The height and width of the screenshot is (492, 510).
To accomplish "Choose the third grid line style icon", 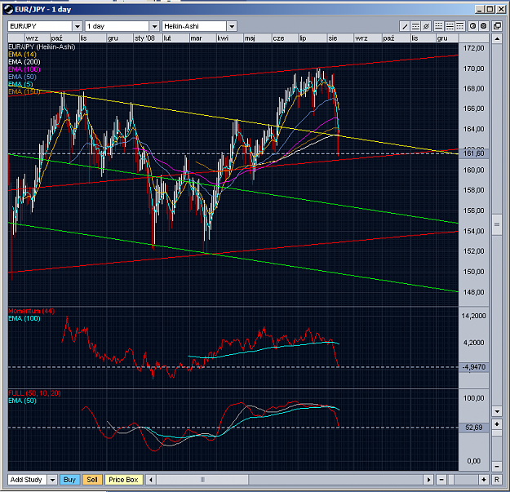I will pyautogui.click(x=460, y=26).
